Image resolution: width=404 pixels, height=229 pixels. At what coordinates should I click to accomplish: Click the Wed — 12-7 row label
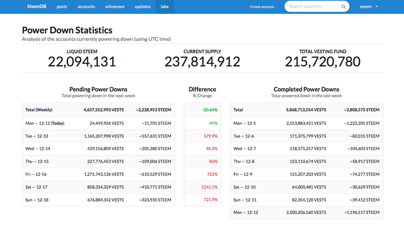tap(245, 148)
